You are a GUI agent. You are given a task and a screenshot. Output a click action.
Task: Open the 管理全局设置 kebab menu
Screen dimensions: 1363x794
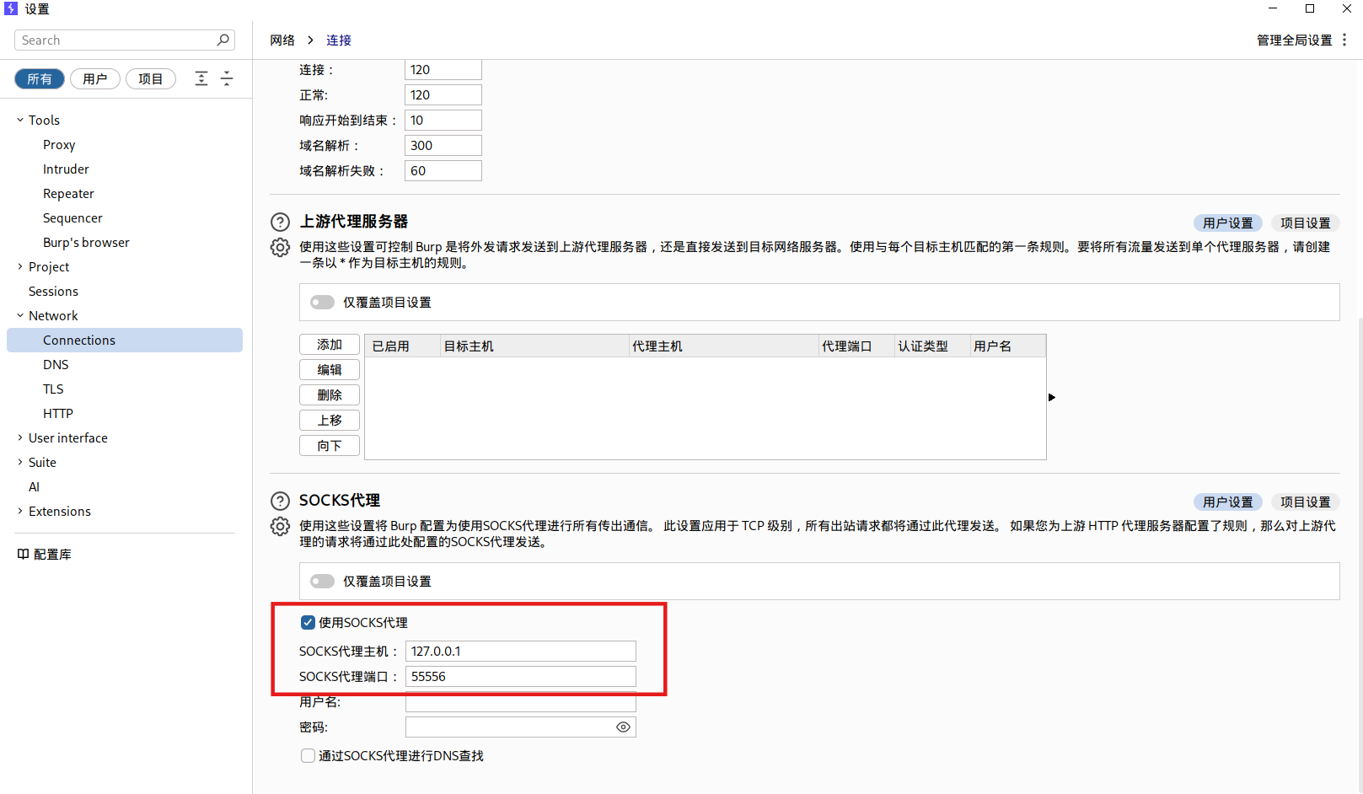1344,40
